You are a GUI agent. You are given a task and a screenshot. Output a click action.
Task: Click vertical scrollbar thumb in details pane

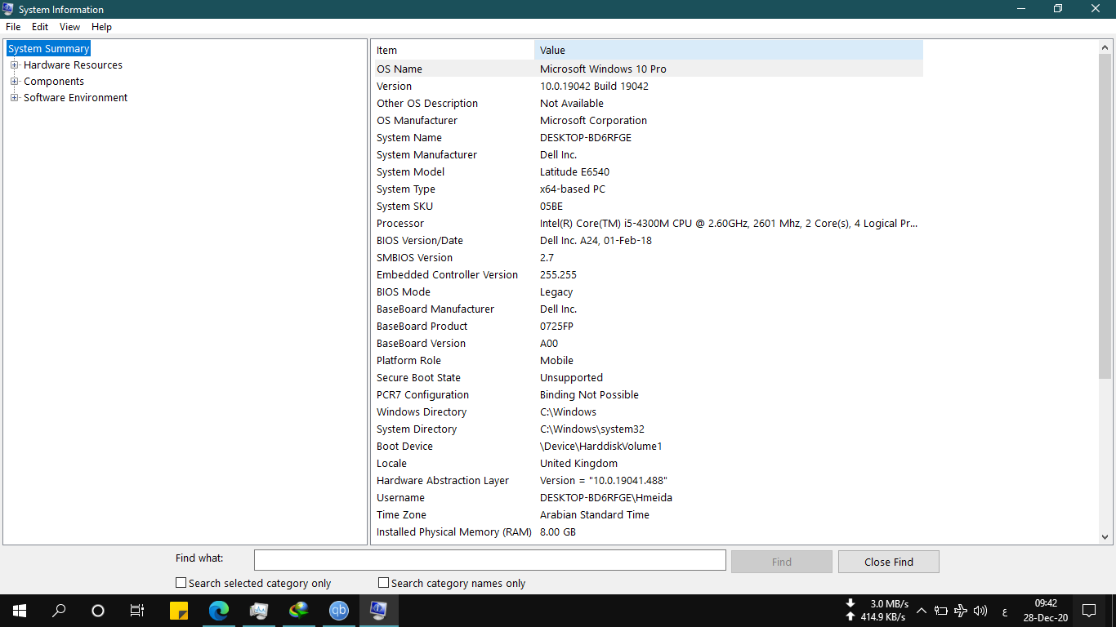click(1105, 216)
